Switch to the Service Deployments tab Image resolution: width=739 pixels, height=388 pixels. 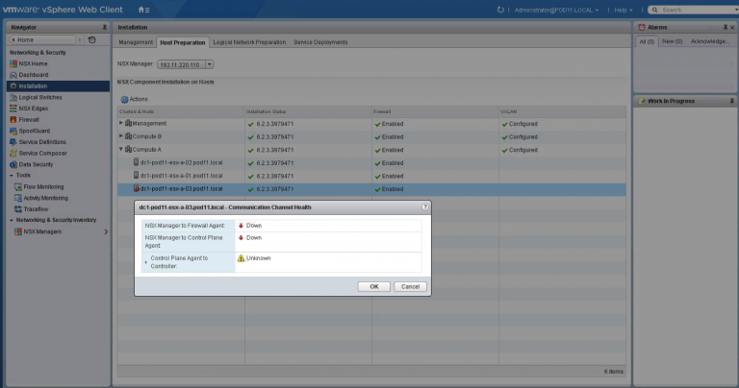pyautogui.click(x=319, y=42)
